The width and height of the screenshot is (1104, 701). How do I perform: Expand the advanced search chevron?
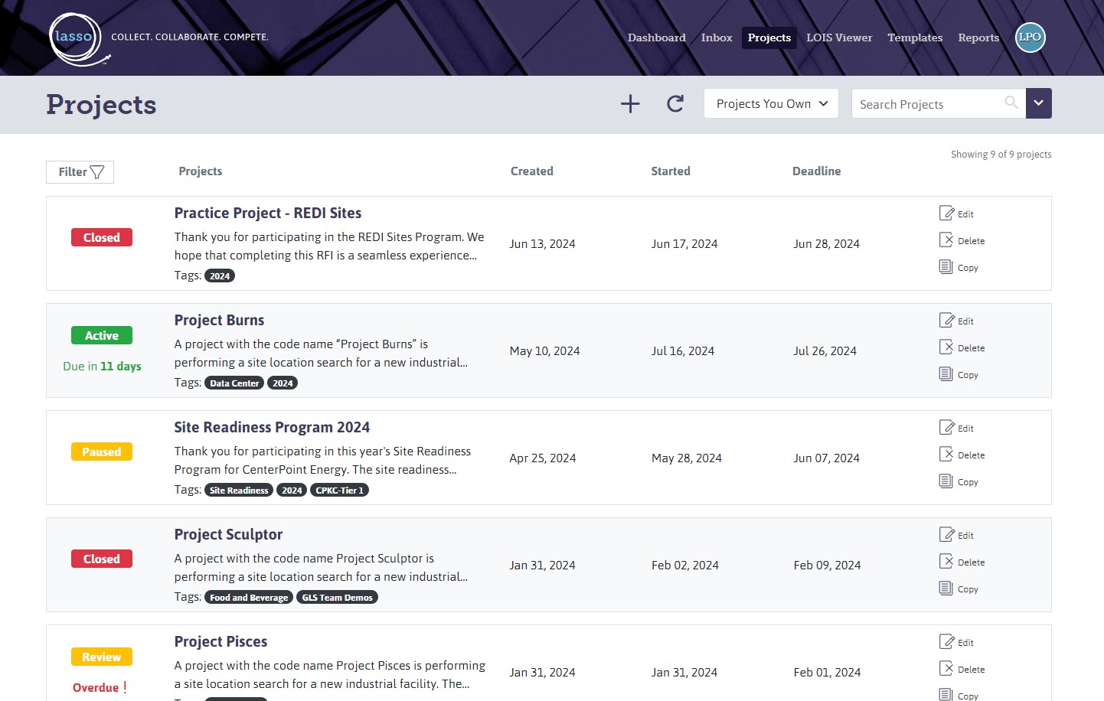point(1039,103)
